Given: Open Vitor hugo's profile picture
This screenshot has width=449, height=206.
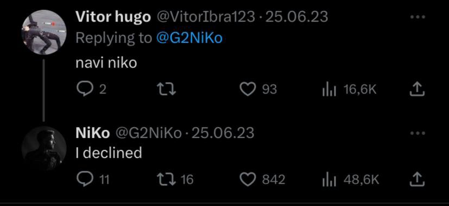Looking at the screenshot, I should [x=44, y=32].
